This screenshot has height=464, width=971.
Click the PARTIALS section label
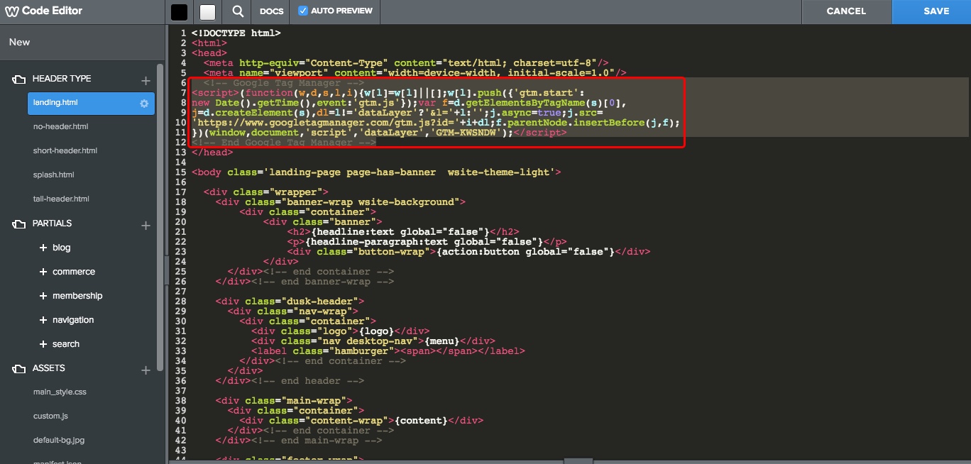click(x=52, y=223)
